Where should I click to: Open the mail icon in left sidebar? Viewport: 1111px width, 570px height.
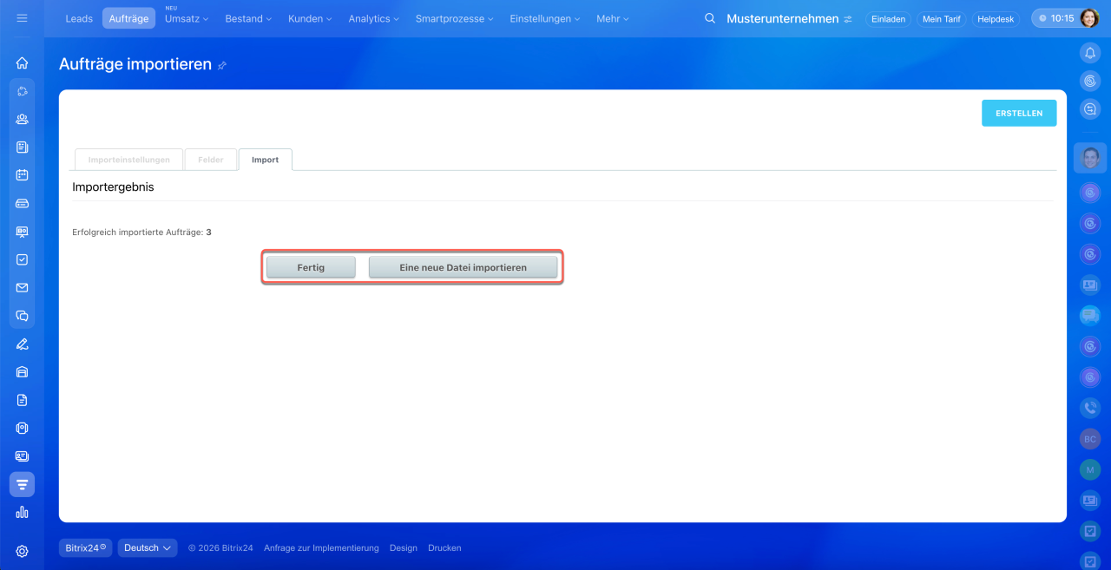pyautogui.click(x=22, y=288)
